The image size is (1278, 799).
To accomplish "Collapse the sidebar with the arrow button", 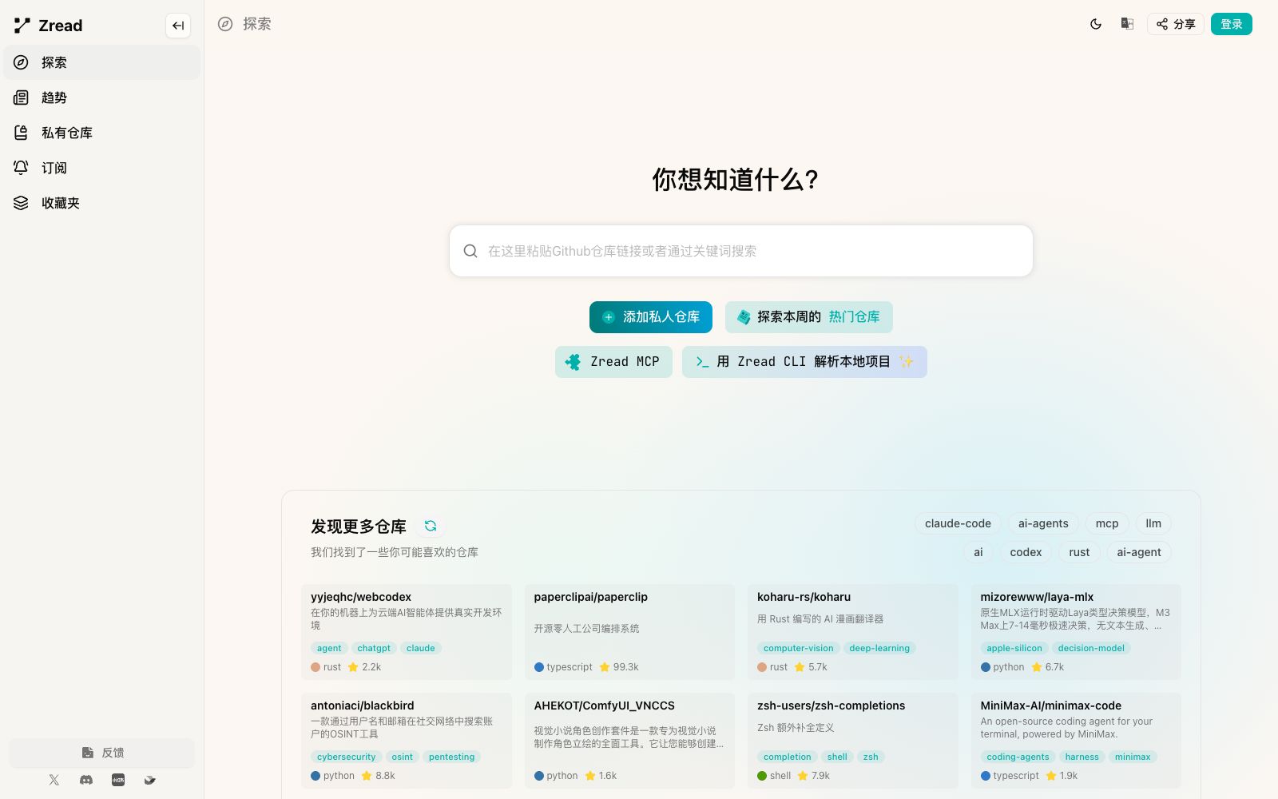I will 178,26.
